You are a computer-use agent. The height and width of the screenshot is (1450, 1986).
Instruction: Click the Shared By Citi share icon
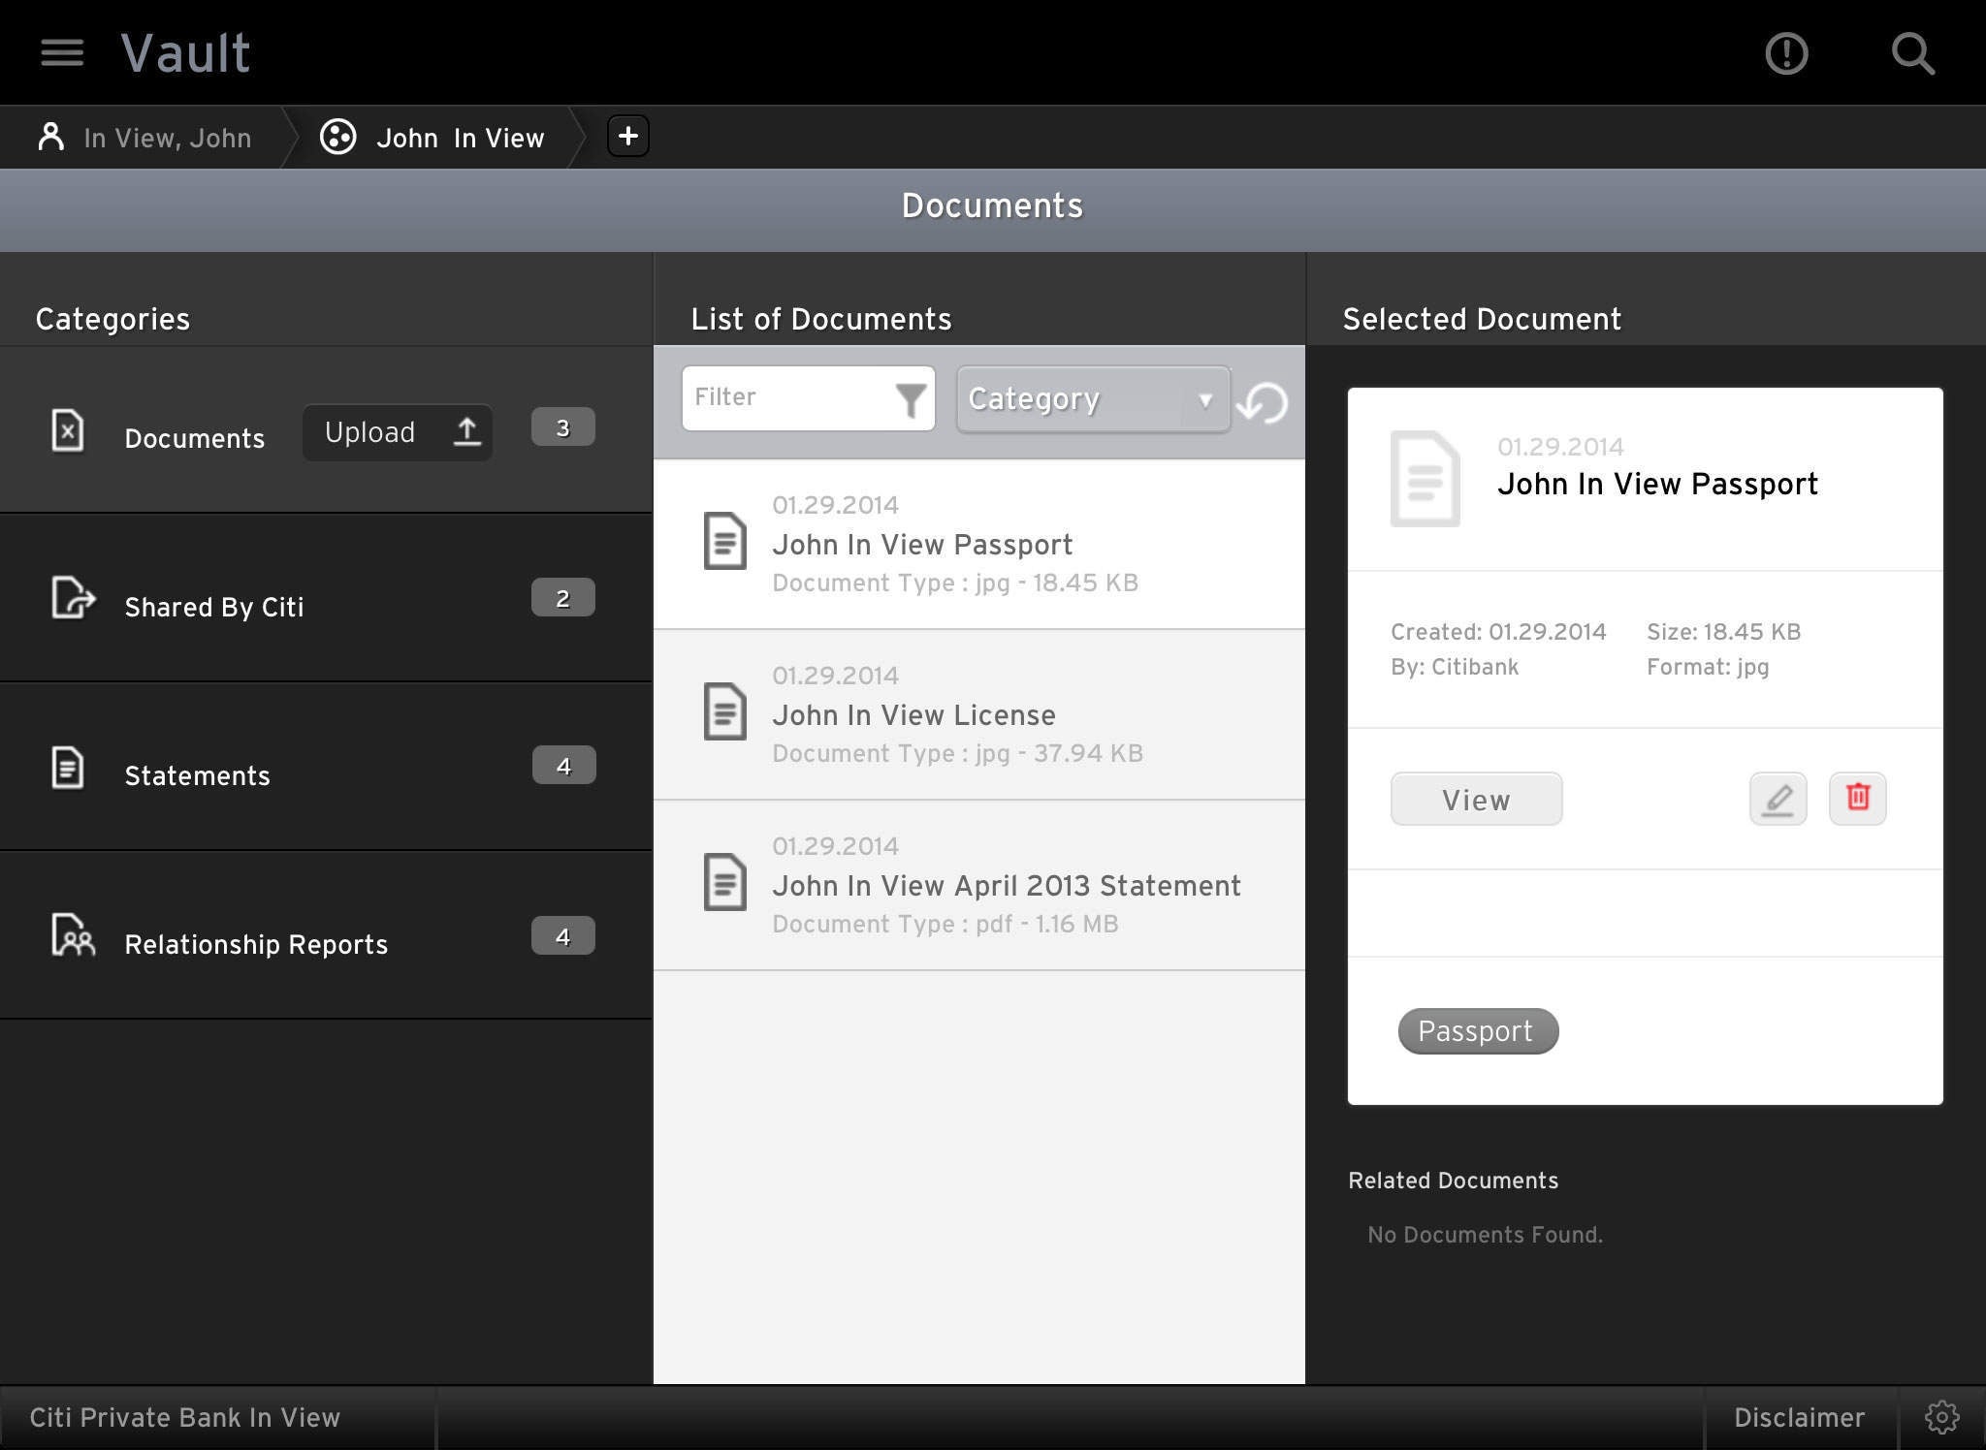coord(73,597)
